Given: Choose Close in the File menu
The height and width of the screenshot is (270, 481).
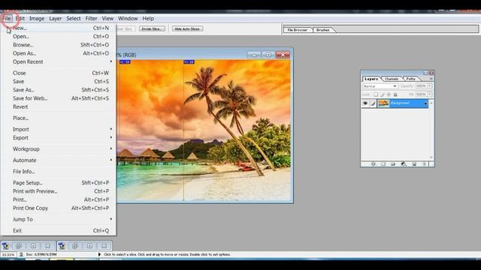Looking at the screenshot, I should (x=59, y=73).
